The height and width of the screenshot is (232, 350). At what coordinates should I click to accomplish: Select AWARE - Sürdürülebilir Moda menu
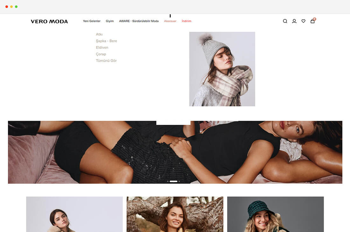(x=139, y=21)
